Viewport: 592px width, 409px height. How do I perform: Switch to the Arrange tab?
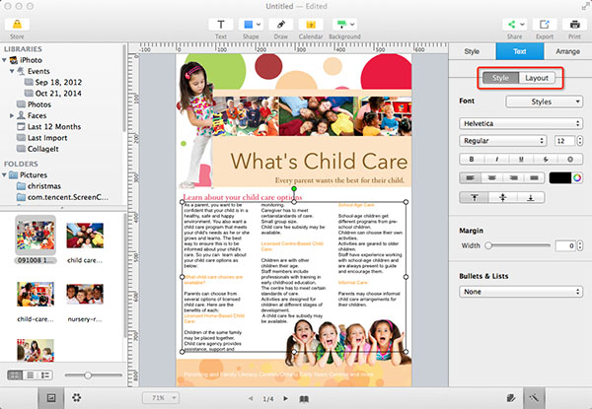pyautogui.click(x=567, y=51)
